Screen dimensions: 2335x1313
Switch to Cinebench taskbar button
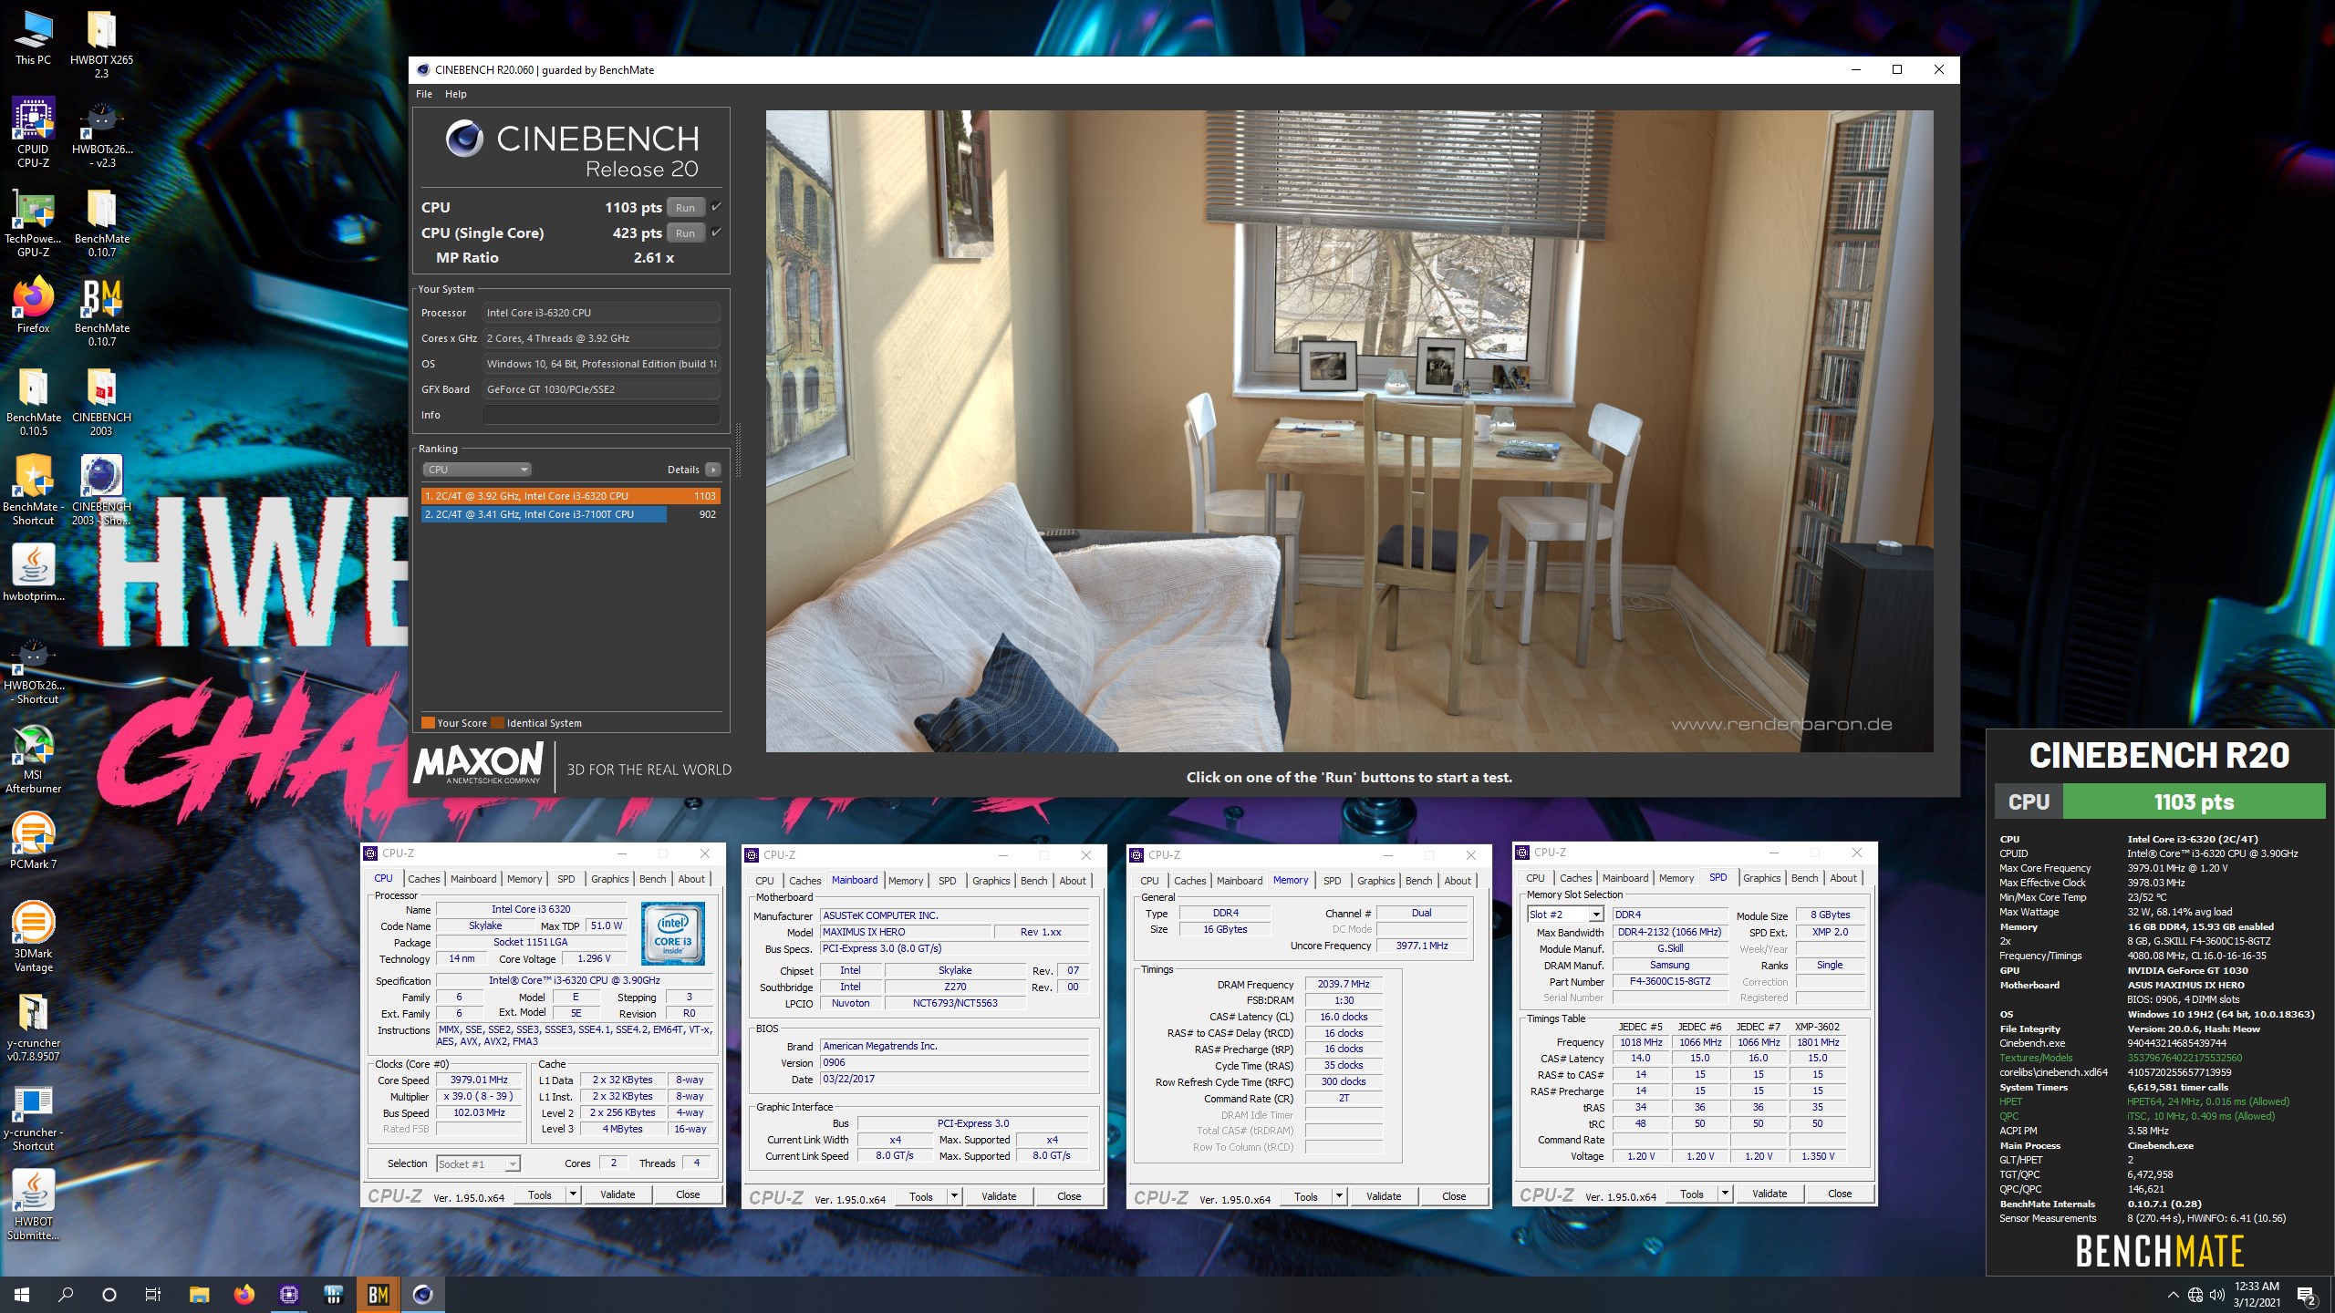point(422,1295)
